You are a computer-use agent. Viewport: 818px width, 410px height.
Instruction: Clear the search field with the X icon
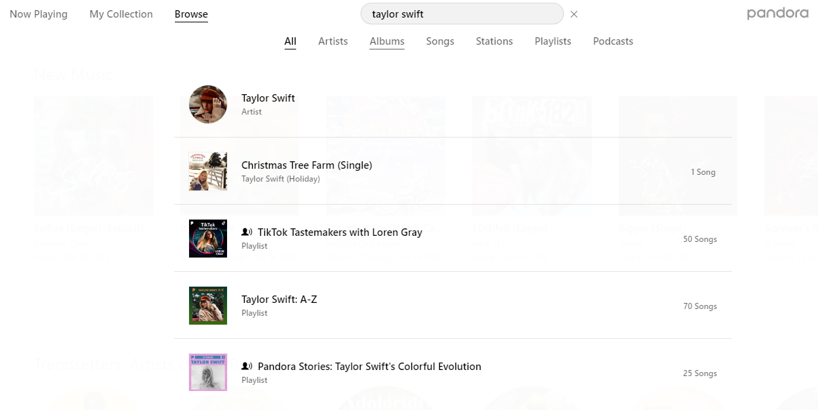coord(574,14)
